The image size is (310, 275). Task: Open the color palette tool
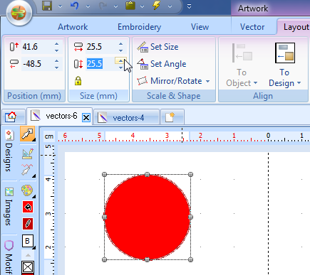[x=28, y=190]
